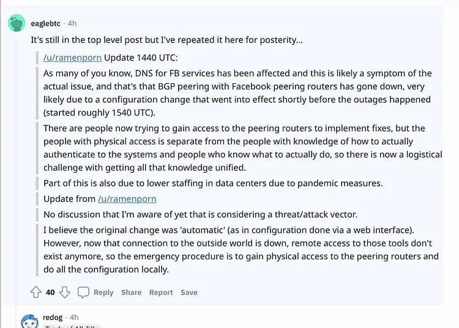Viewport: 459px width, 328px height.
Task: Follow /u/ramenporn link after 'Update from'
Action: click(x=127, y=199)
